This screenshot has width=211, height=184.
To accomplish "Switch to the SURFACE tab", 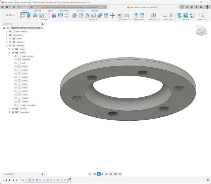I will click(37, 11).
